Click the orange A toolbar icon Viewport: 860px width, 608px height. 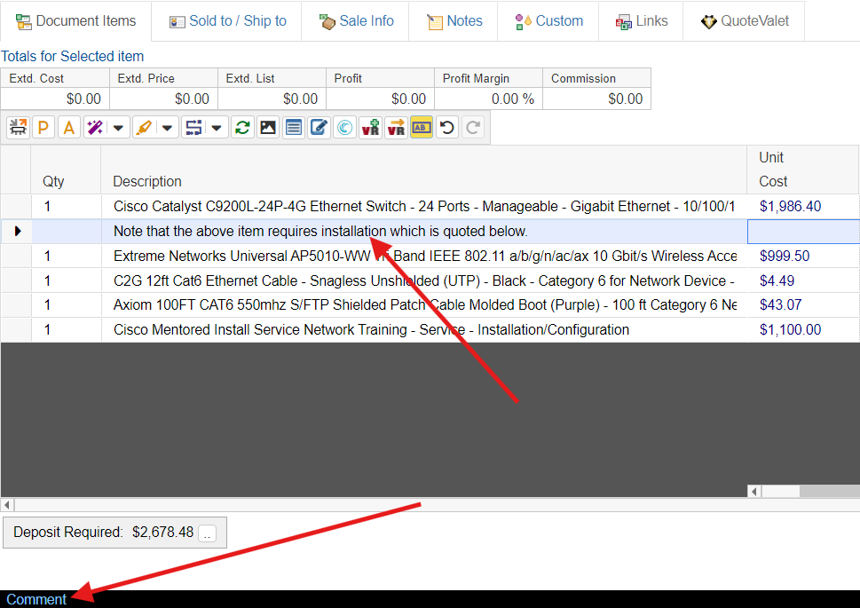click(68, 128)
